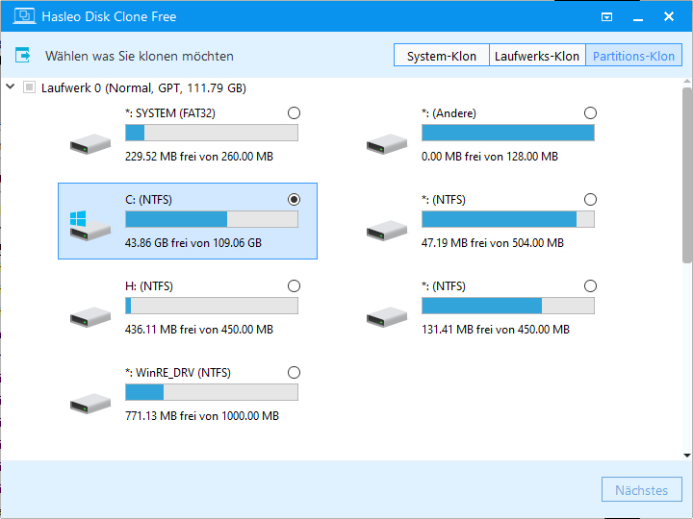The width and height of the screenshot is (693, 519).
Task: Check the Laufwerk 0 checkbox
Action: coord(29,87)
